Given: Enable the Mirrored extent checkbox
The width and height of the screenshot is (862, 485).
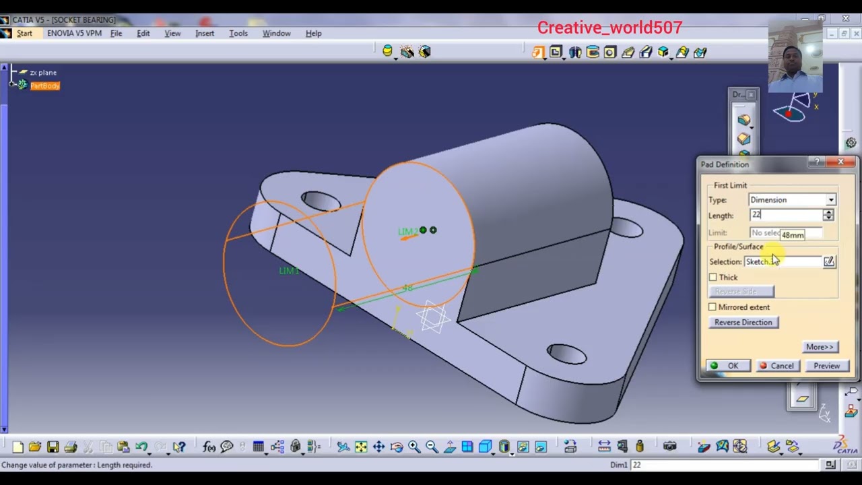Looking at the screenshot, I should [712, 307].
